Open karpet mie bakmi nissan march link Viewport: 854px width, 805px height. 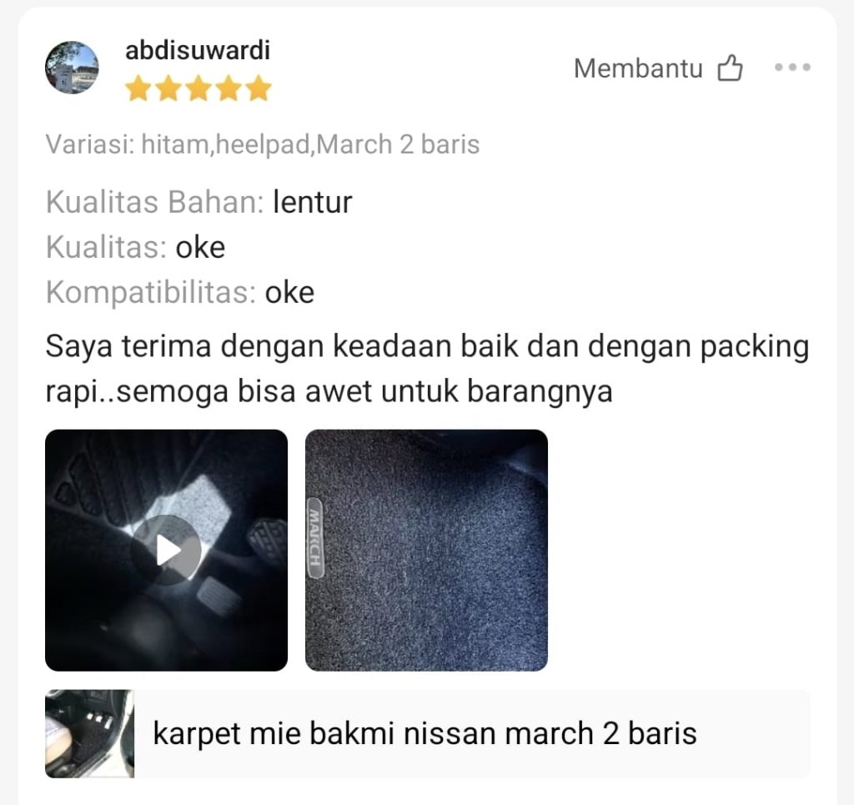[424, 733]
